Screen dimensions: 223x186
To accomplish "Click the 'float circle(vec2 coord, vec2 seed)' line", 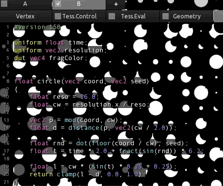I will coord(81,81).
